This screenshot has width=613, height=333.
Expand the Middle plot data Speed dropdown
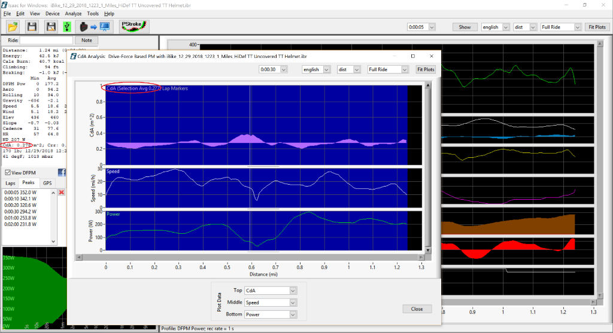[x=271, y=303]
